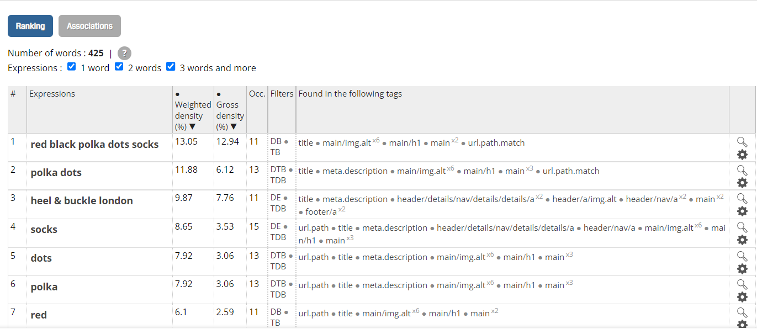The height and width of the screenshot is (329, 757).
Task: Click magnifier icon for 'red black polka dots socks'
Action: click(x=742, y=142)
